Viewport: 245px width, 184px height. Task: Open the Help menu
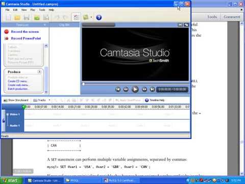click(52, 10)
